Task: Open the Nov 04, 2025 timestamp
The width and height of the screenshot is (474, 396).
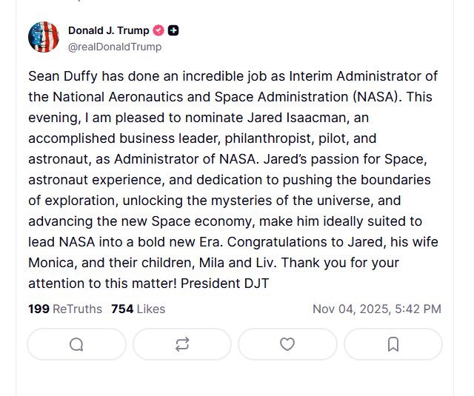Action: [376, 309]
